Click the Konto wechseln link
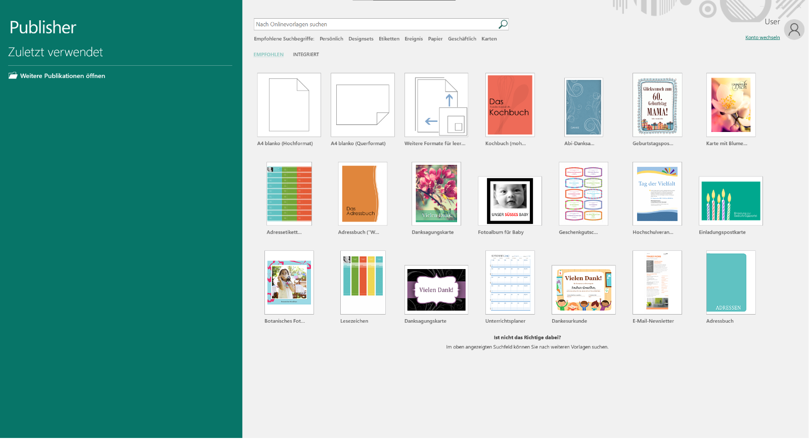The width and height of the screenshot is (809, 439). click(762, 37)
